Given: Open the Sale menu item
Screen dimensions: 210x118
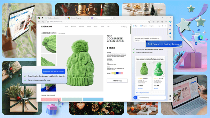Looking at the screenshot, I should [108, 27].
